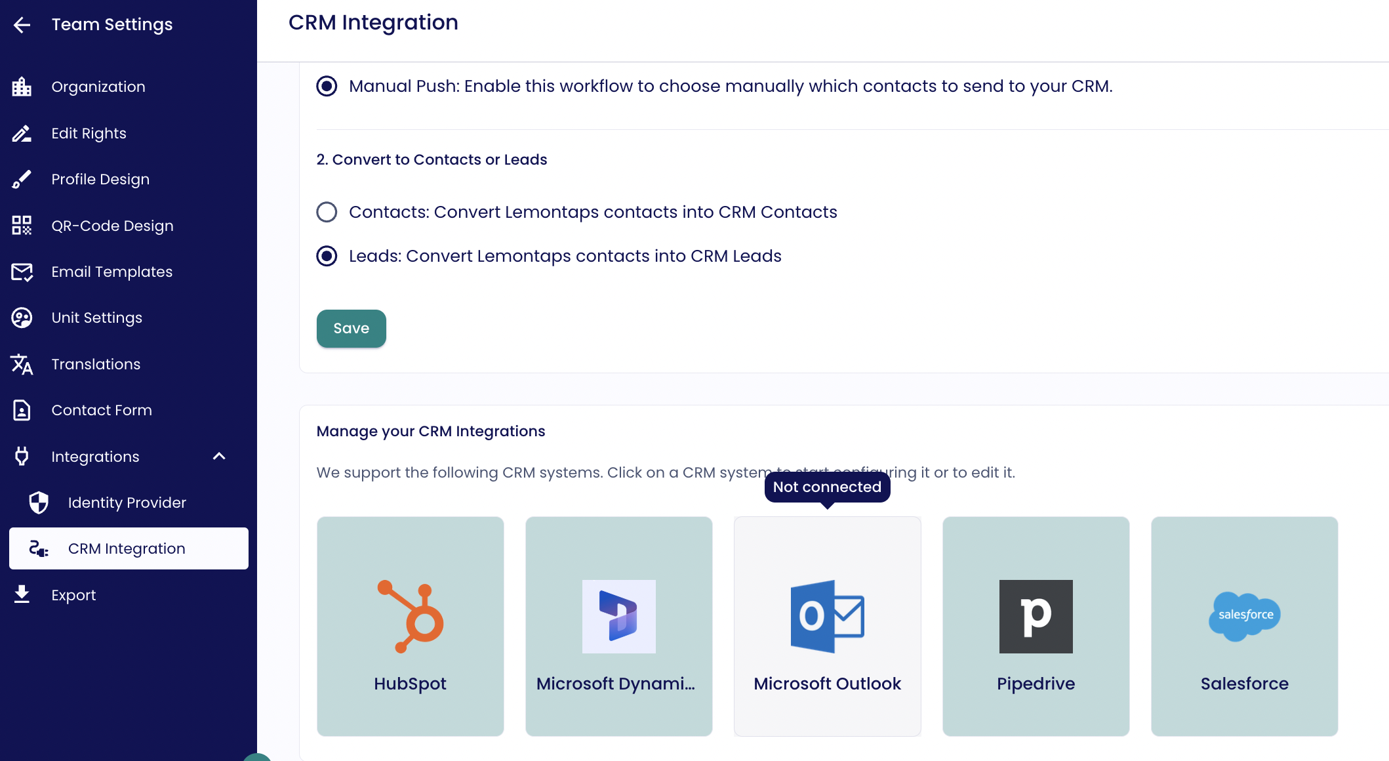Click the Organization building icon

click(x=22, y=87)
